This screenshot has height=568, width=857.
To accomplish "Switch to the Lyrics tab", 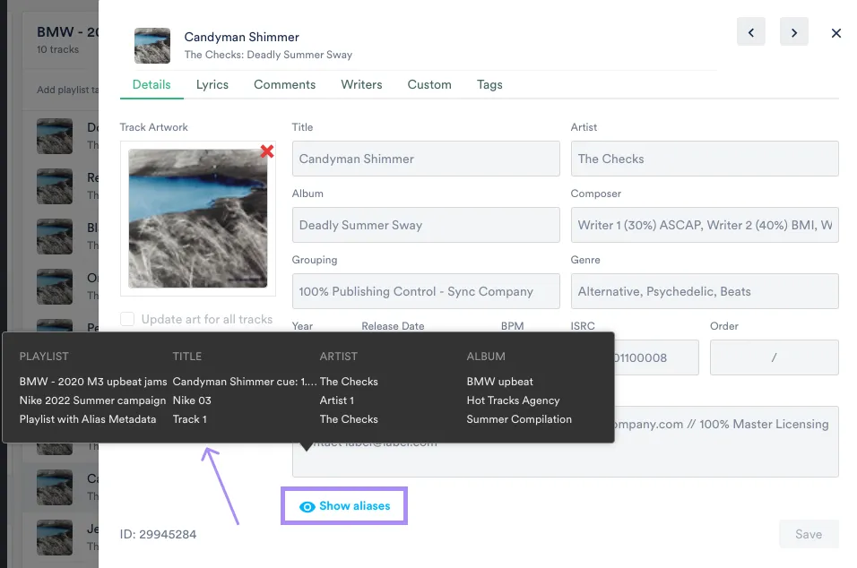I will [212, 84].
